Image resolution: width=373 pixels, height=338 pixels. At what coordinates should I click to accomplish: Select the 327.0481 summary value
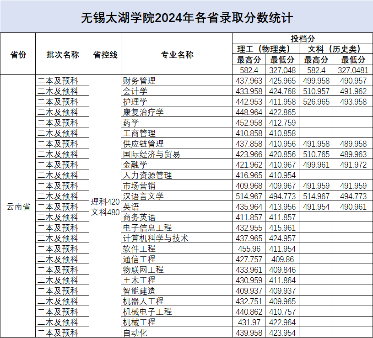[353, 70]
